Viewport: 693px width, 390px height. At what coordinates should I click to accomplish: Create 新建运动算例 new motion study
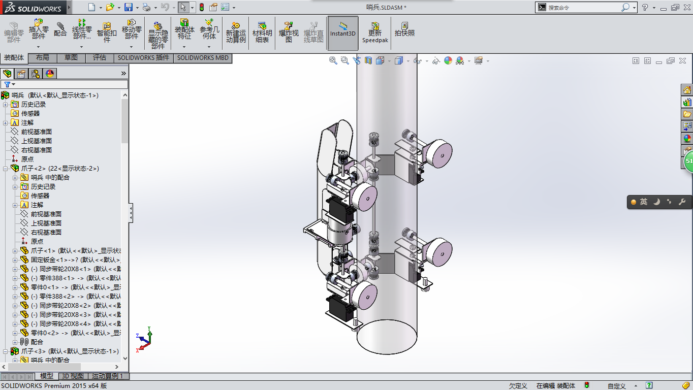[x=236, y=32]
